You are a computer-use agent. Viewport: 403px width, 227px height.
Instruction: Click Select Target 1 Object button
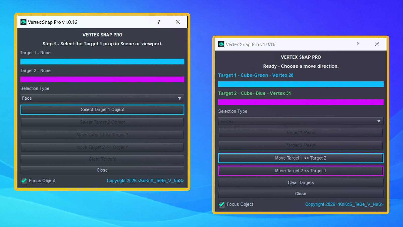coord(102,110)
